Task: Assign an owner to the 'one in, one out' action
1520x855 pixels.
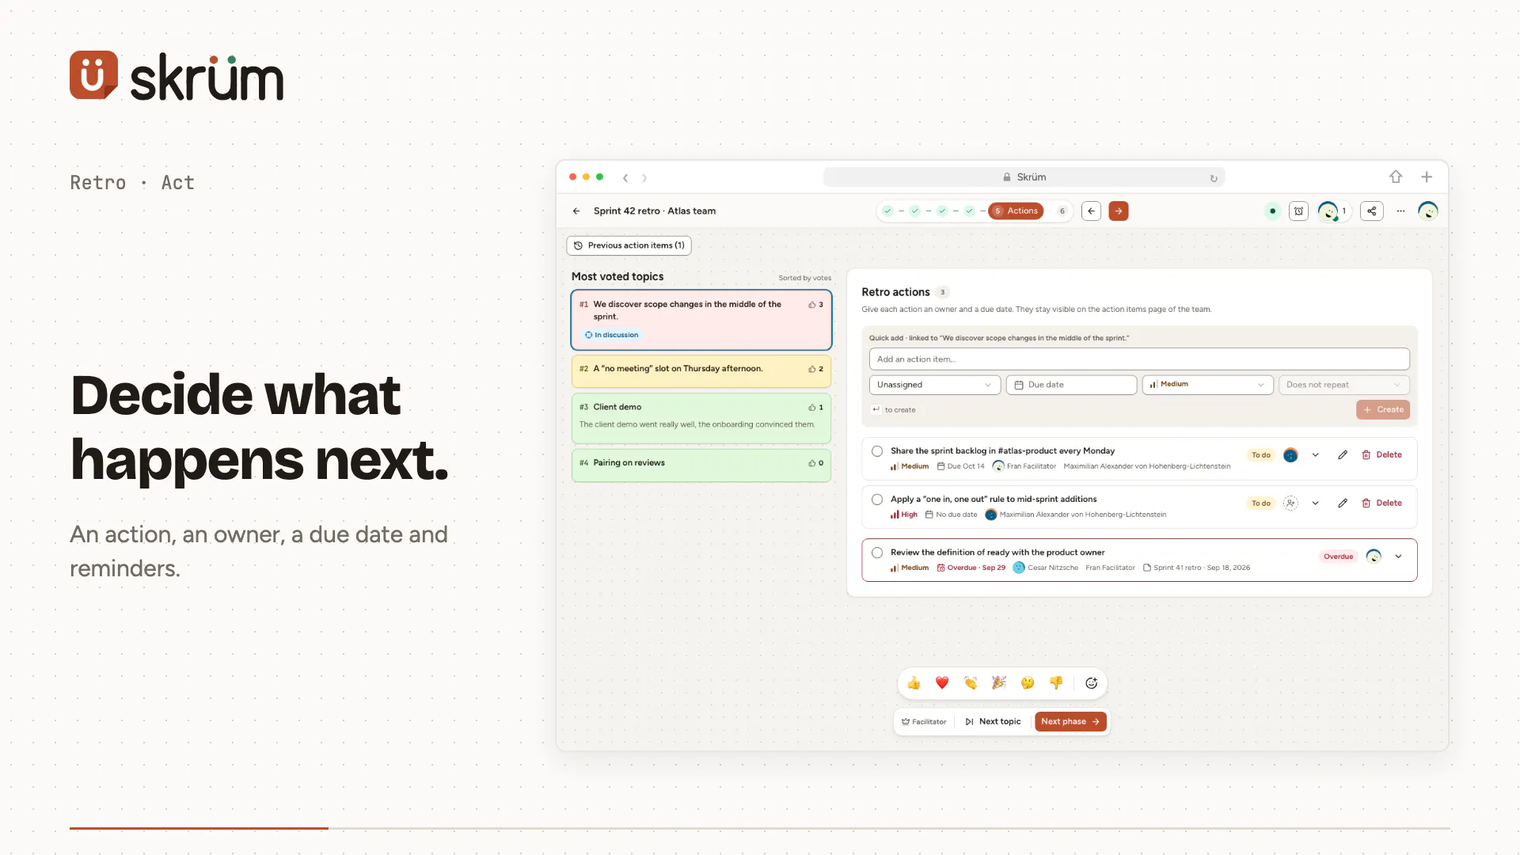Action: (1290, 503)
